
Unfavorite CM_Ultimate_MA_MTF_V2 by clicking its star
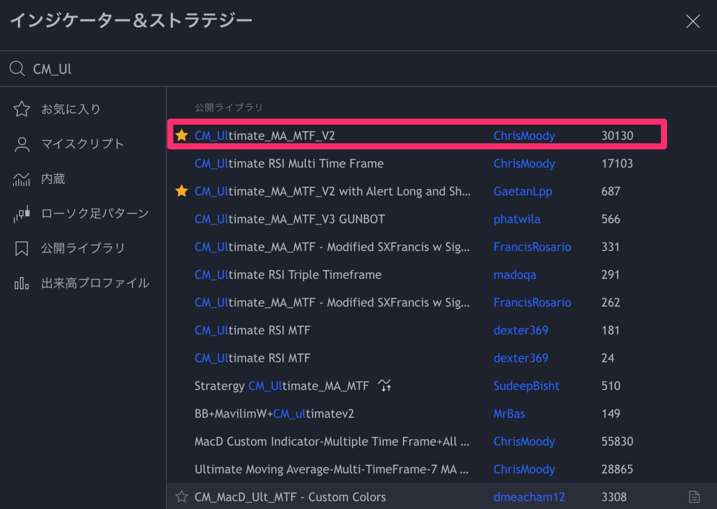tap(182, 135)
